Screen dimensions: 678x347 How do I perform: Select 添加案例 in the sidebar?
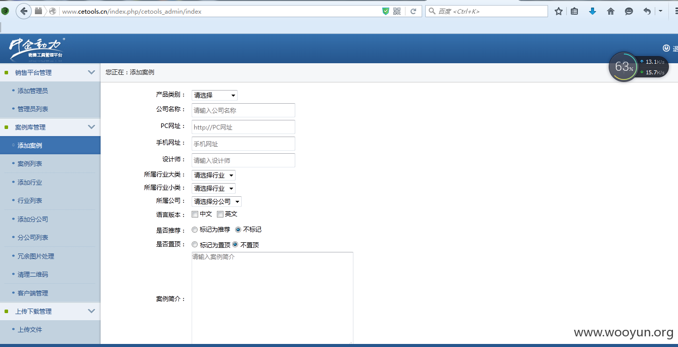click(x=50, y=145)
